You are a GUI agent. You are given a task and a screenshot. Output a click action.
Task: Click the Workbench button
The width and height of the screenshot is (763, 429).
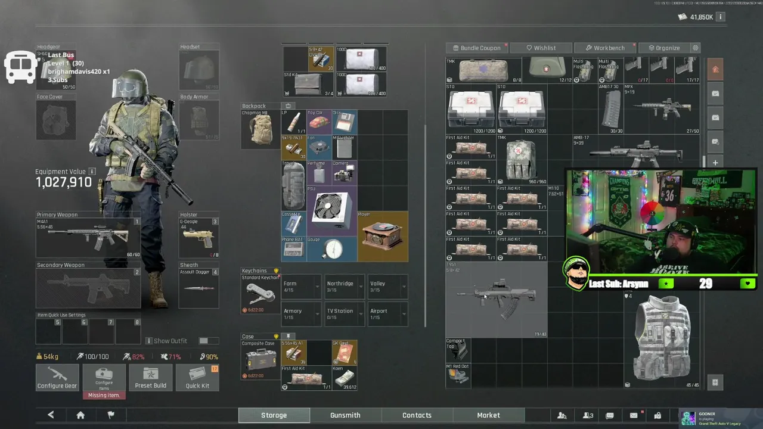point(605,48)
